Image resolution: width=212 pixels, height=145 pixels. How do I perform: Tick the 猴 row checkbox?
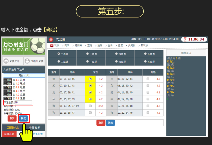coord(90,106)
